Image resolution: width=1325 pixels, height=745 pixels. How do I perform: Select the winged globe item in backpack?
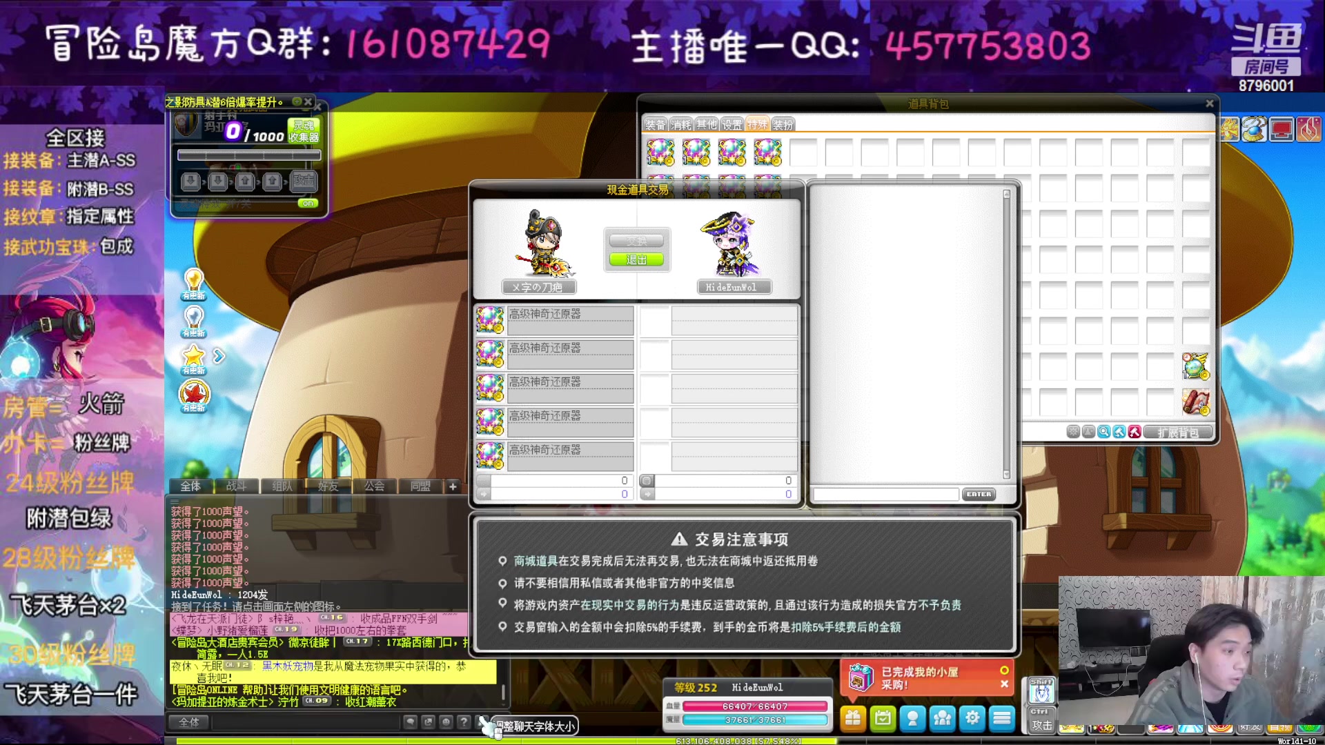click(1195, 366)
